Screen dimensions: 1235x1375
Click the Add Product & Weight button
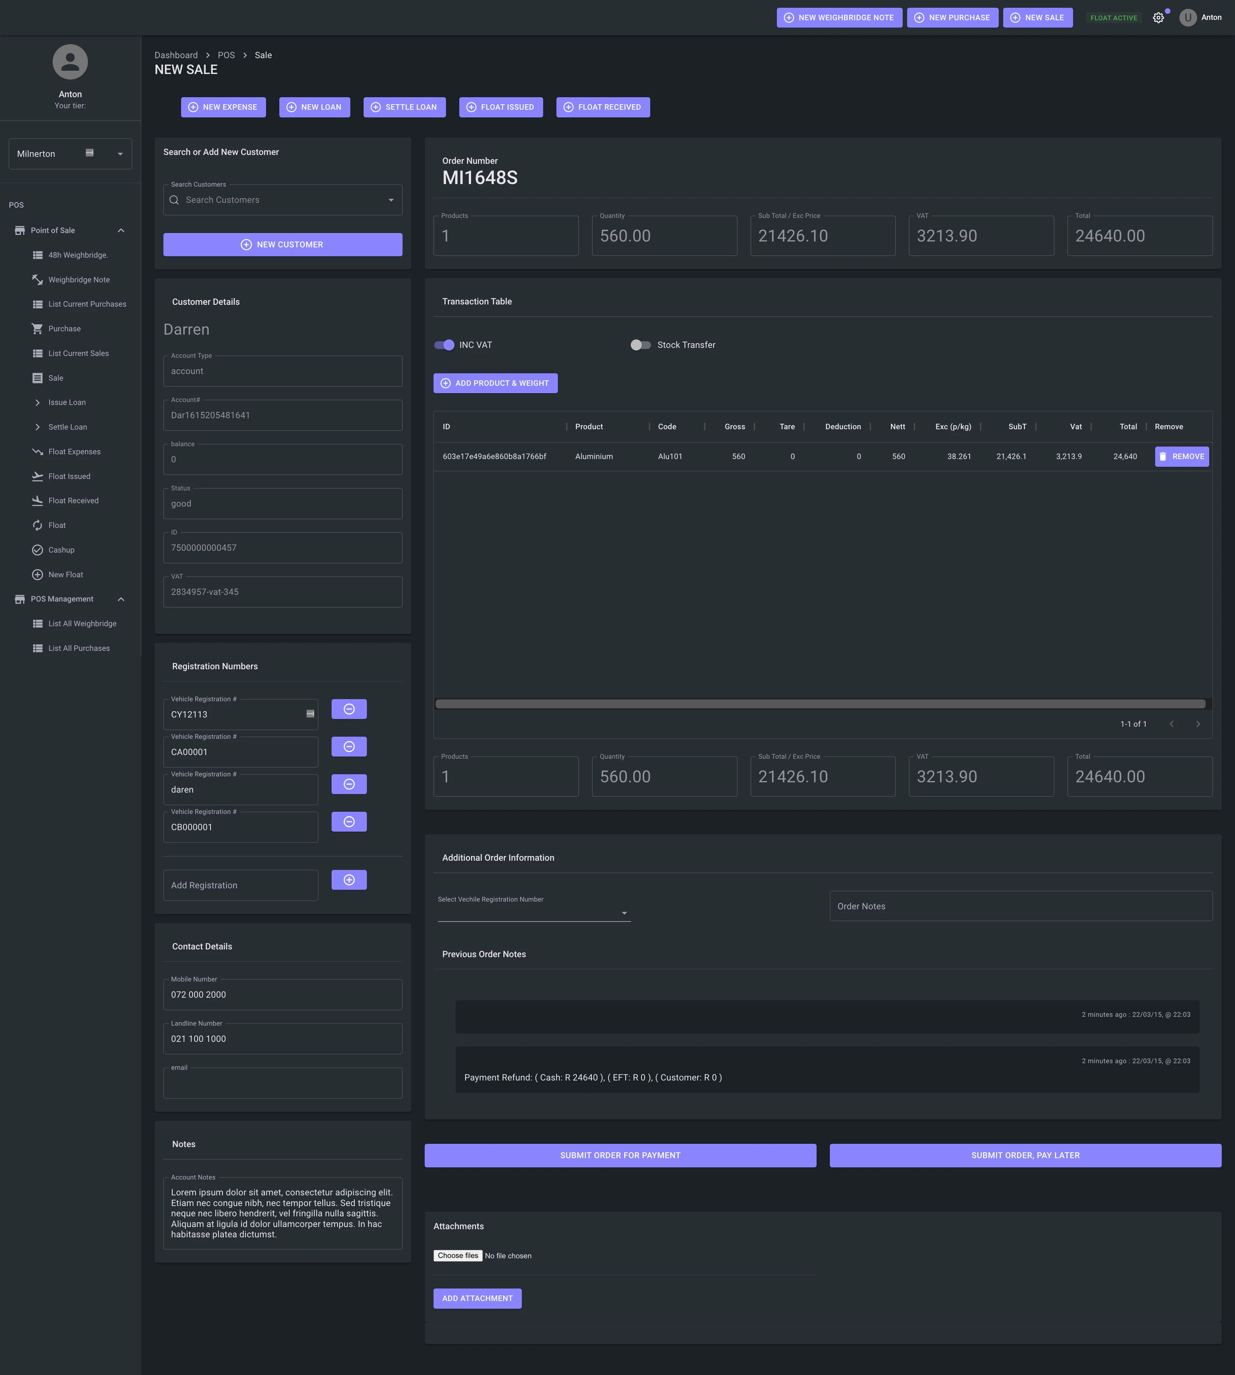point(495,384)
